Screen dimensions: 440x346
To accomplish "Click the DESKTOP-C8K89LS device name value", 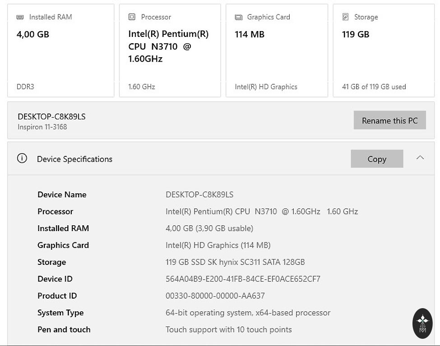I will (199, 195).
